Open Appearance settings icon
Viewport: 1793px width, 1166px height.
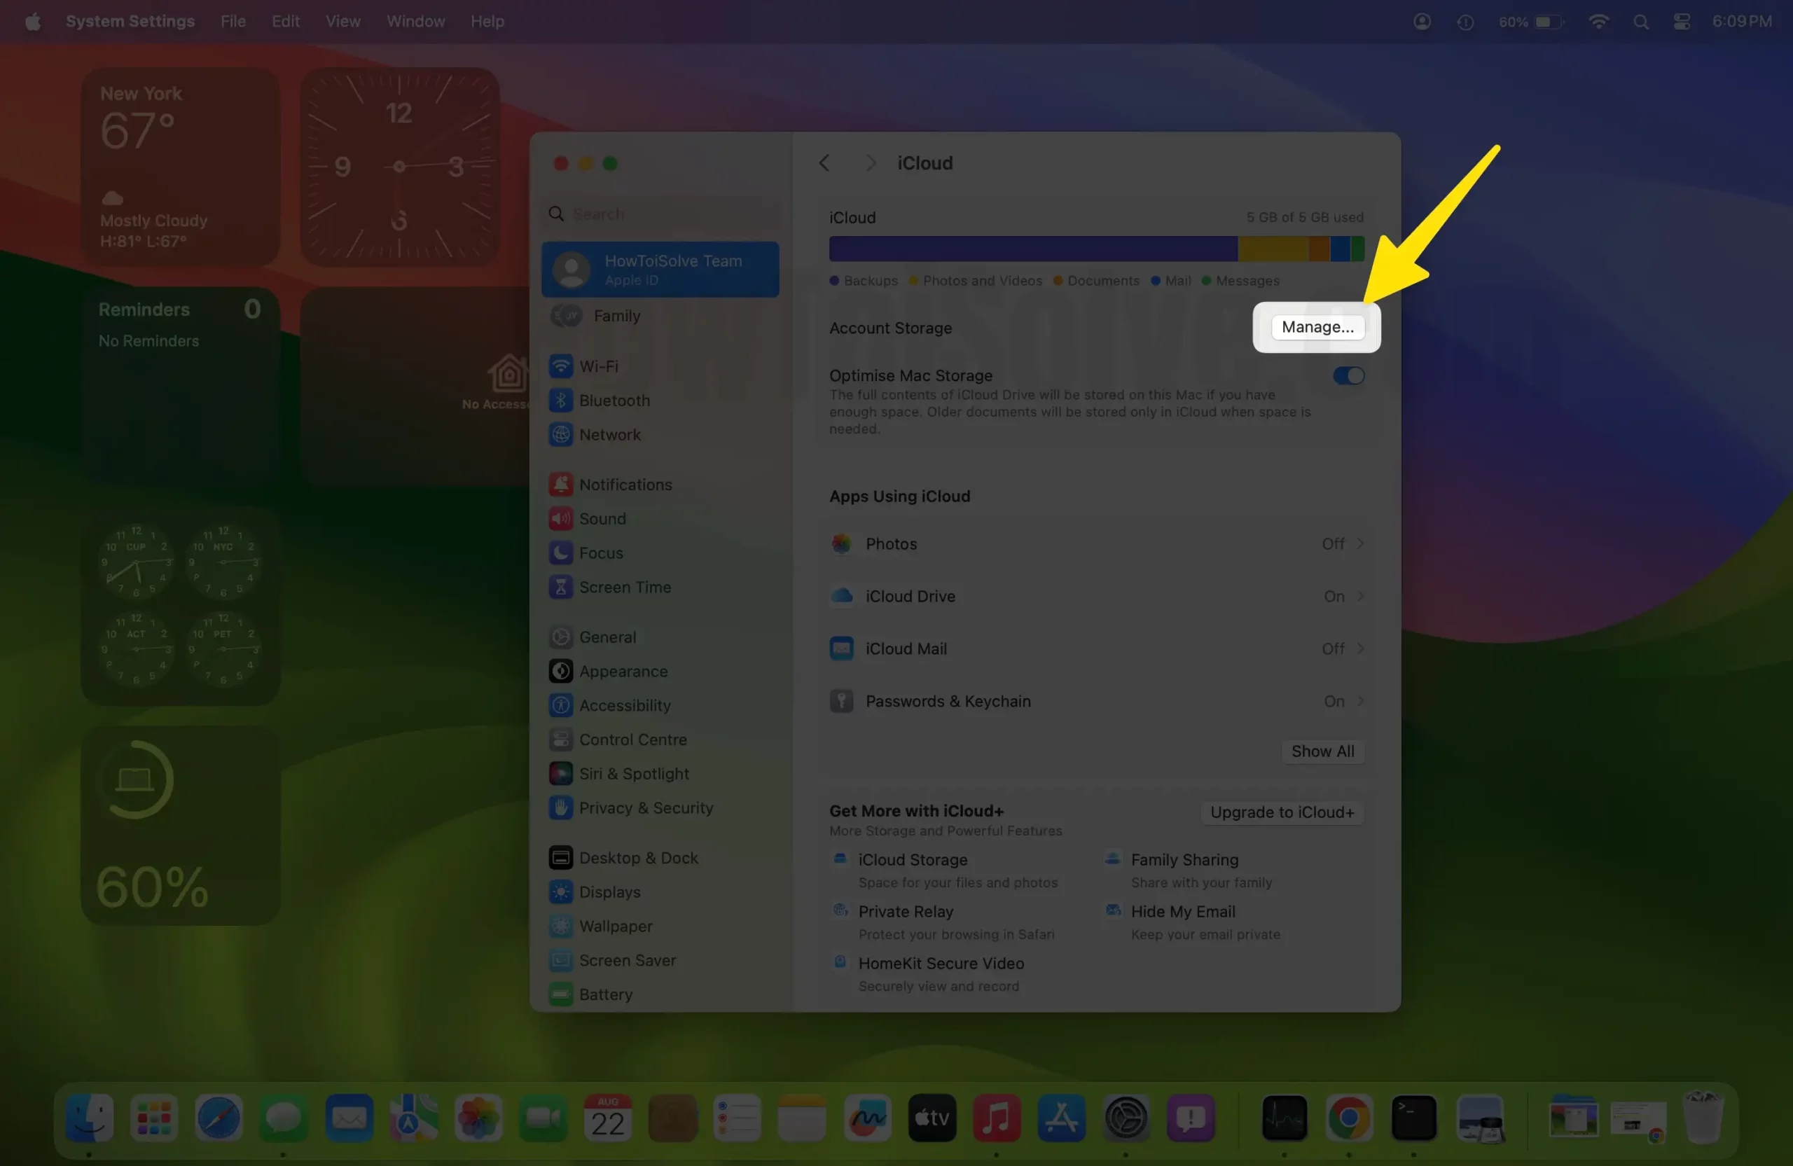point(560,671)
